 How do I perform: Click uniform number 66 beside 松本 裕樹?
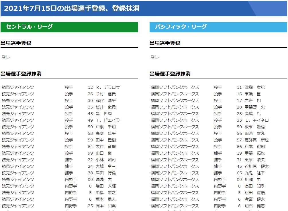[239, 147]
